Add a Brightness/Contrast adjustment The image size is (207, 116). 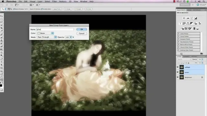pos(184,18)
